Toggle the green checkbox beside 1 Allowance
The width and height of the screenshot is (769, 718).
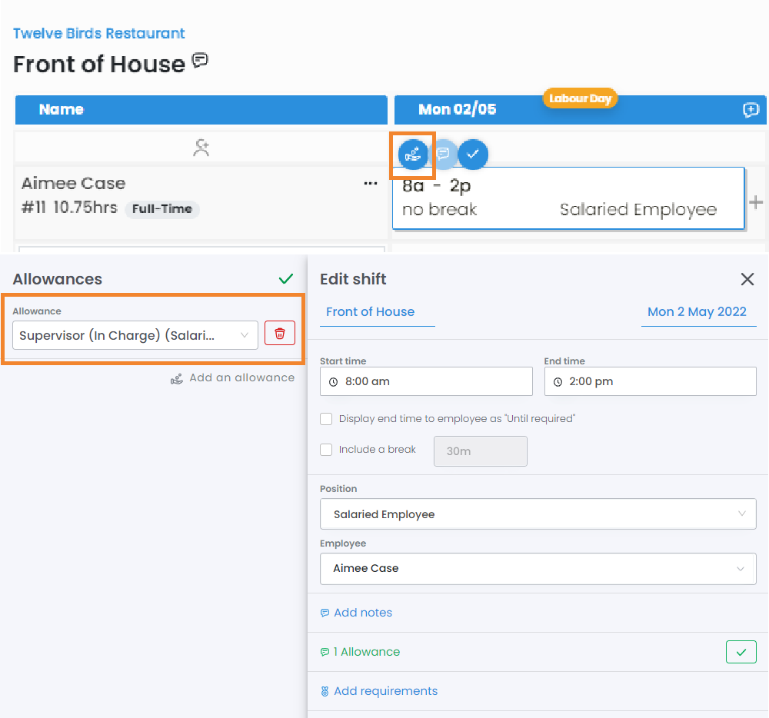point(741,652)
